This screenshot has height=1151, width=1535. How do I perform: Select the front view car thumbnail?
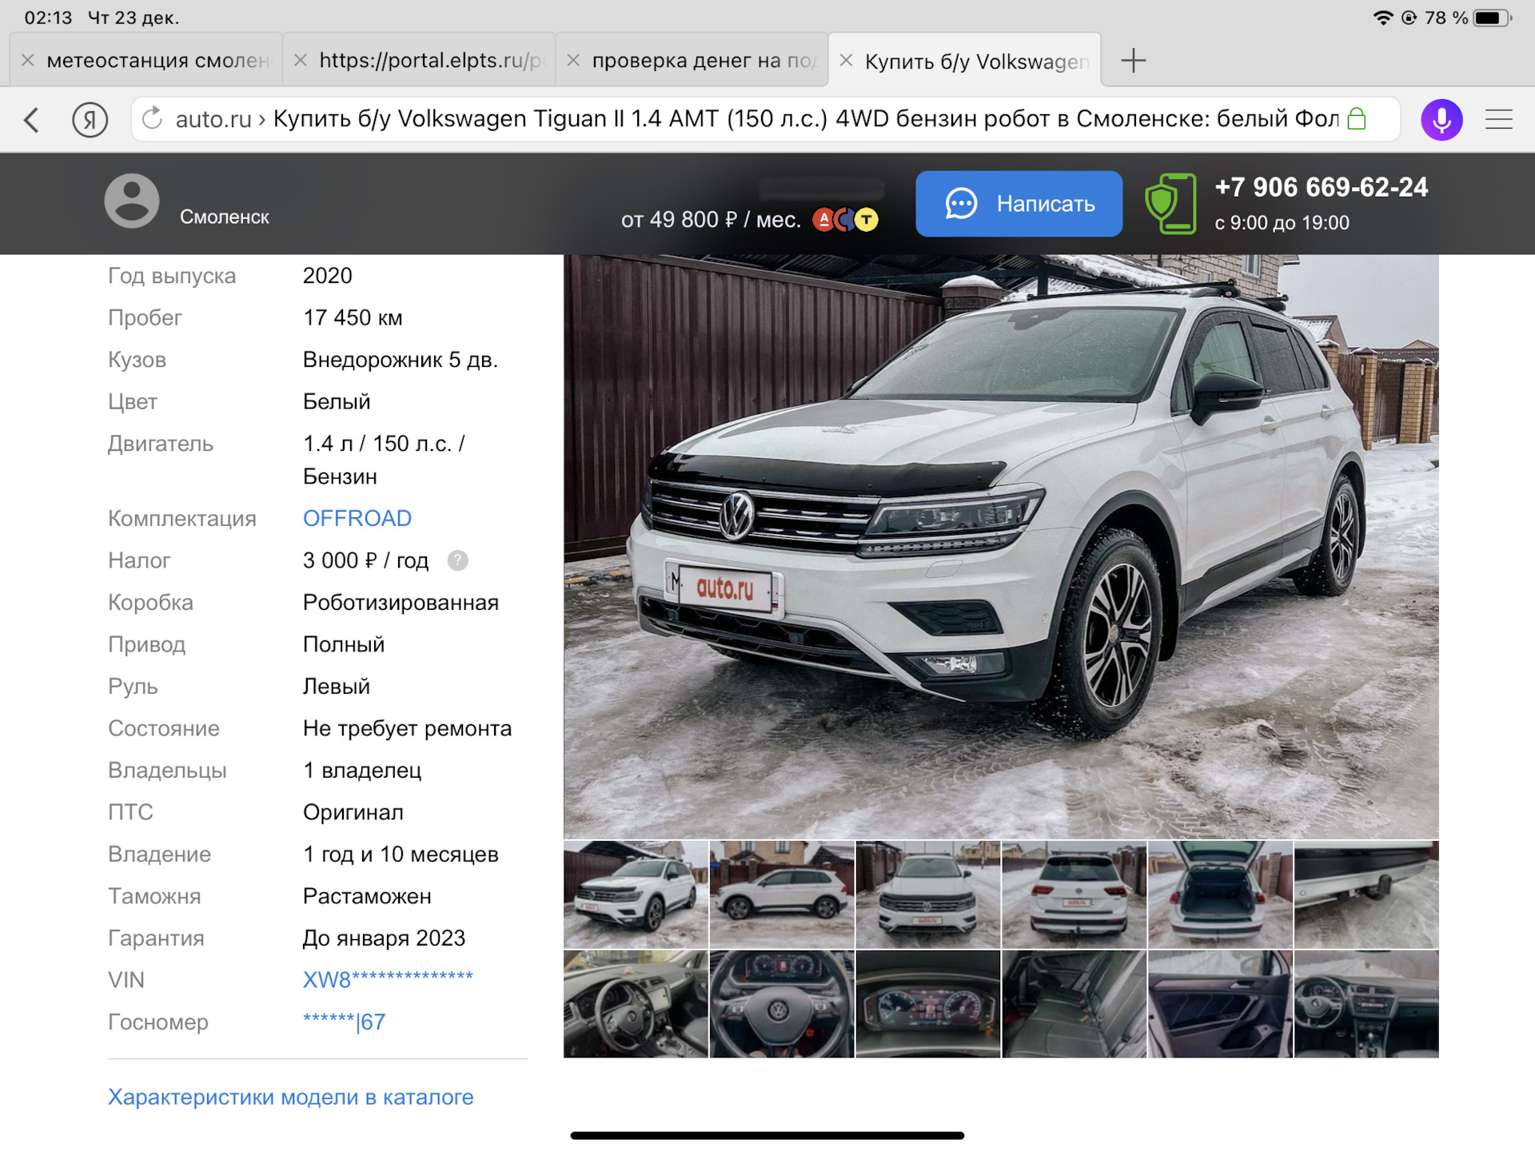(928, 894)
